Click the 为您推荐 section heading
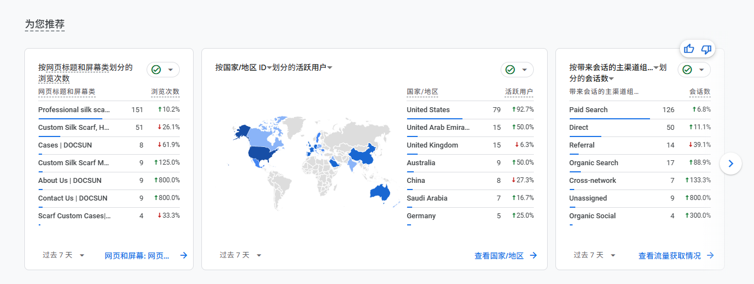 click(45, 24)
